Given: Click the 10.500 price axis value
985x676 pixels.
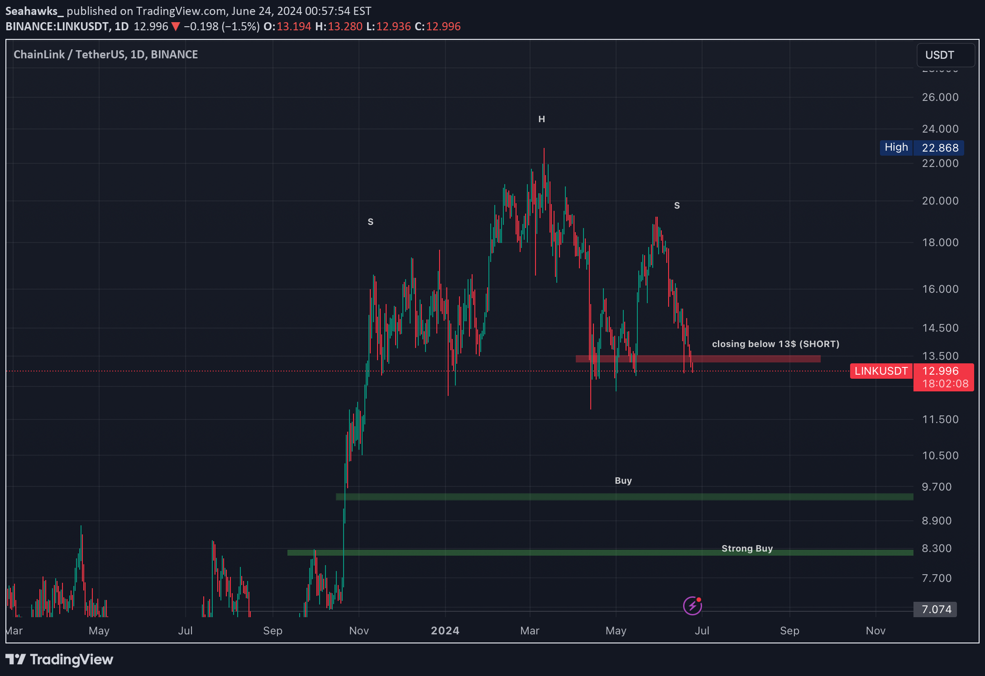Looking at the screenshot, I should (x=940, y=456).
